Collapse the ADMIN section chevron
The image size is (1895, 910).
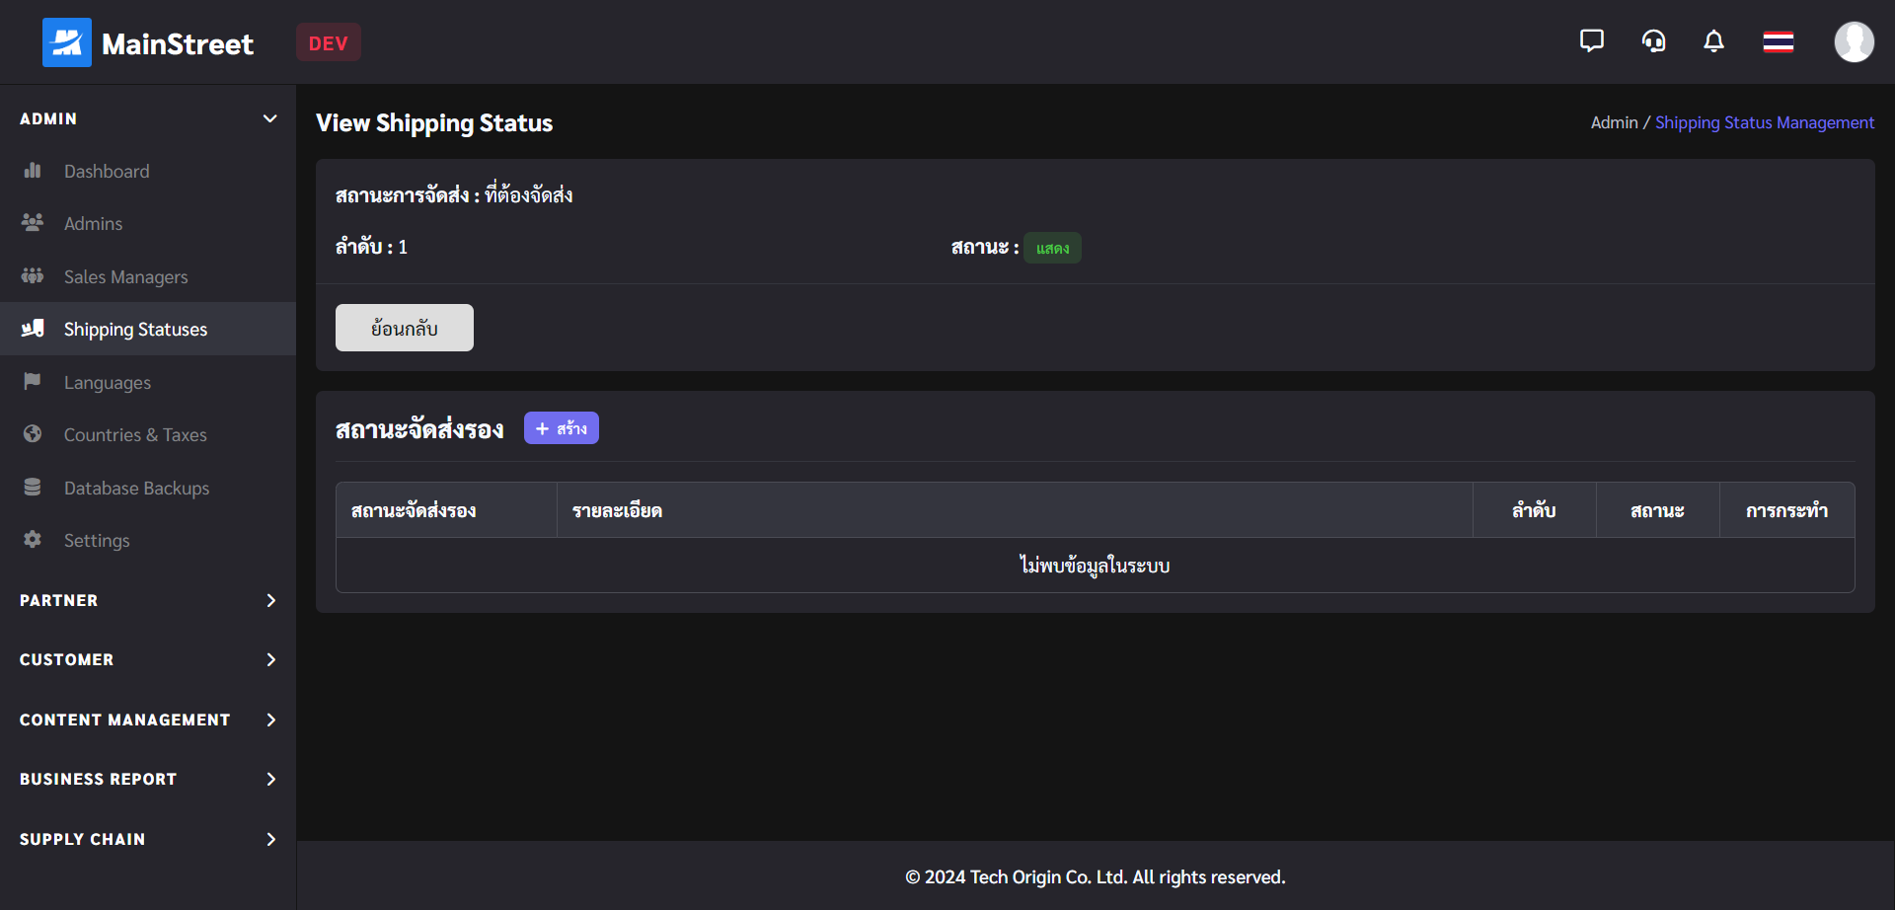point(269,118)
